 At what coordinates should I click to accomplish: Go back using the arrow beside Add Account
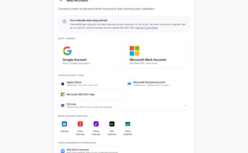[x=61, y=1]
